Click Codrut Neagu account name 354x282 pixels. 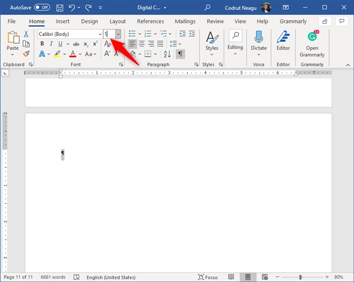pos(241,8)
